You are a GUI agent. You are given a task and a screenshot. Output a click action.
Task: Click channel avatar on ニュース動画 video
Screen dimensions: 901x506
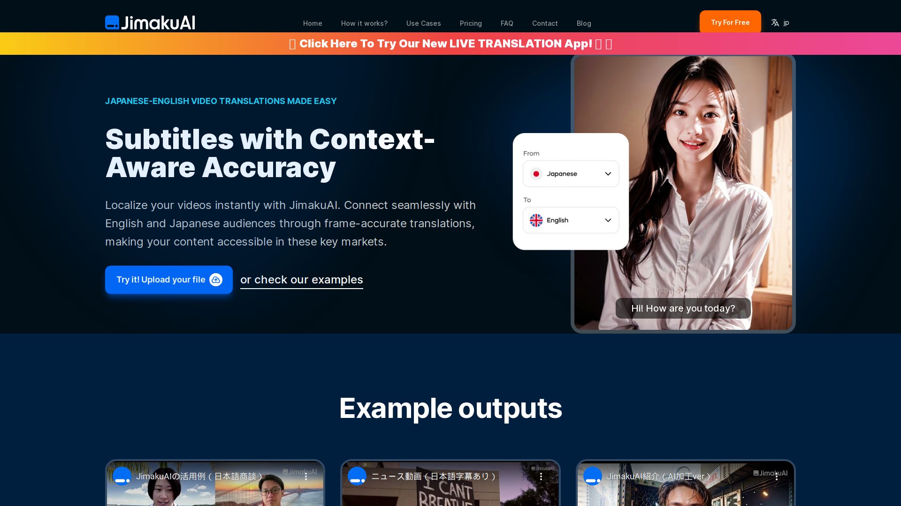tap(357, 476)
